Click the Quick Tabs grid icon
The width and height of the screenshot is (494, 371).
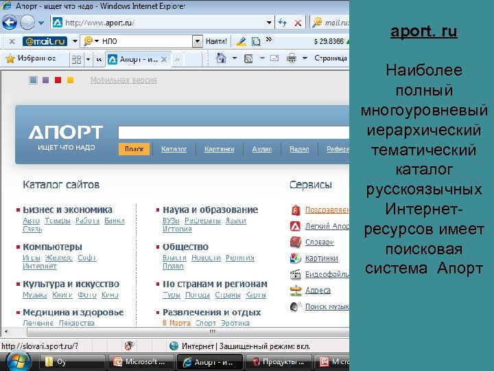[77, 59]
